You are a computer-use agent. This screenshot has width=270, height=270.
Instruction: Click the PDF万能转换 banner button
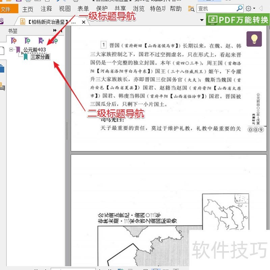(x=238, y=20)
